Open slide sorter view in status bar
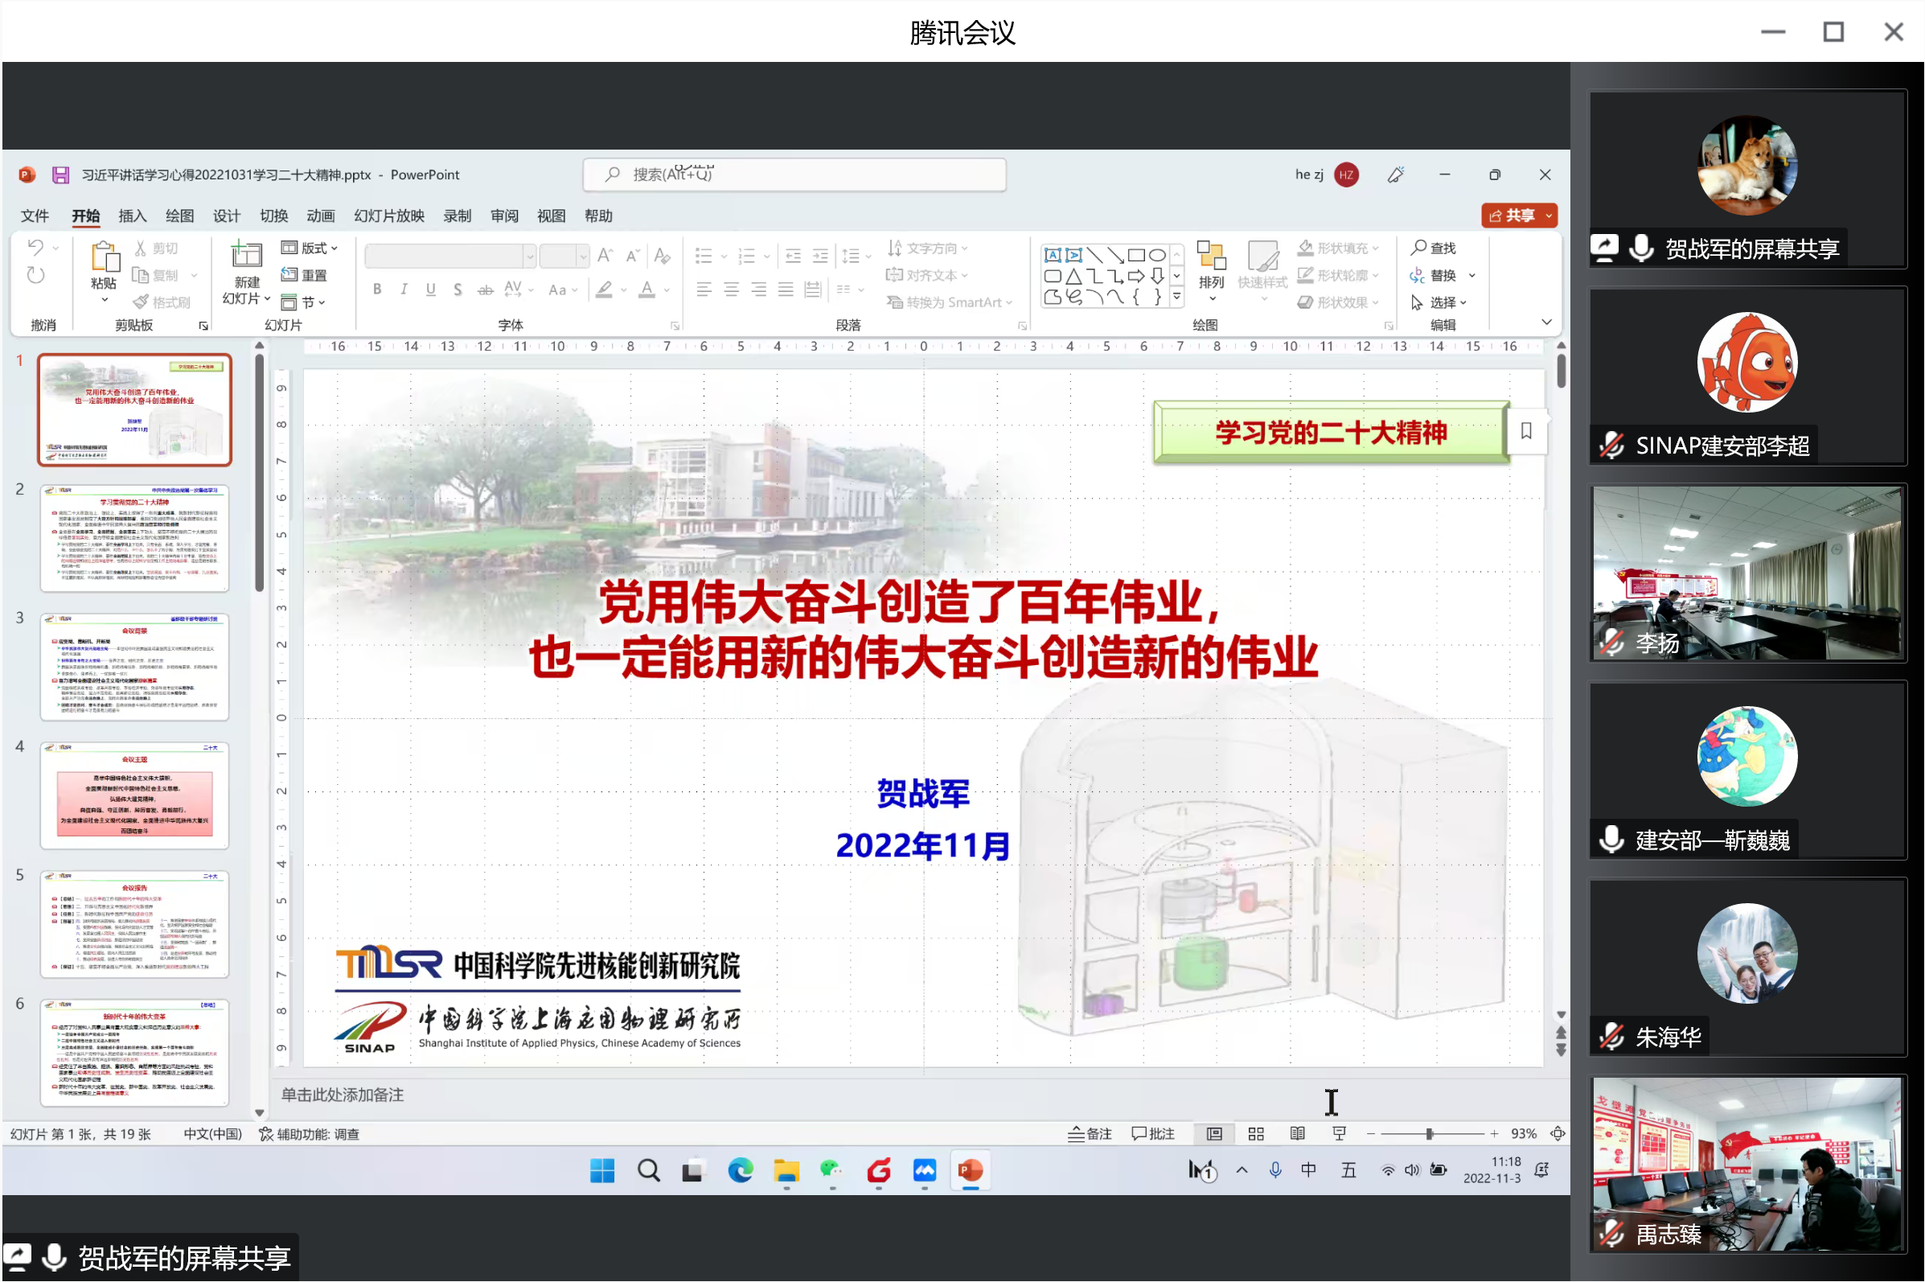The height and width of the screenshot is (1282, 1925). click(1256, 1134)
